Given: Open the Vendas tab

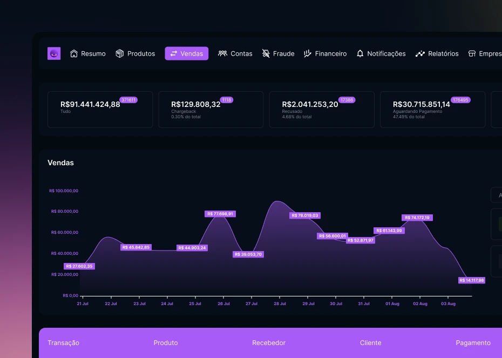Looking at the screenshot, I should [186, 53].
